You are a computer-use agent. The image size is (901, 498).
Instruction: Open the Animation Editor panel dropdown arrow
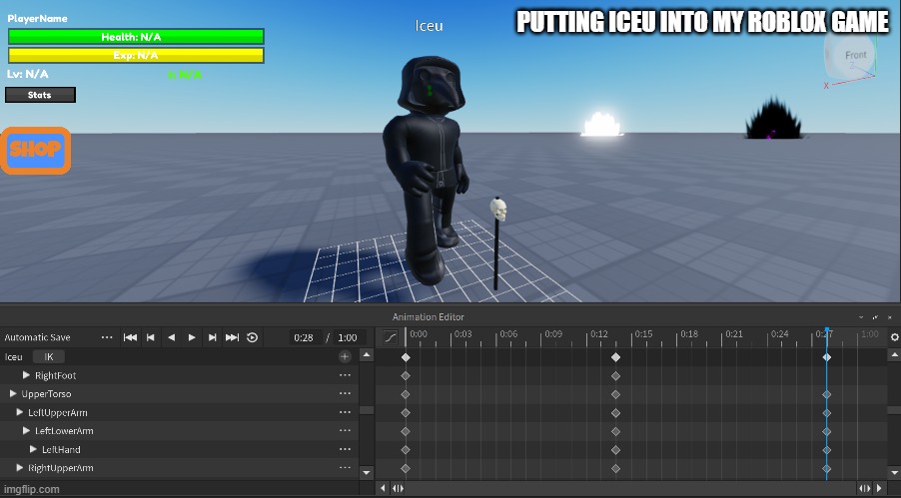861,317
